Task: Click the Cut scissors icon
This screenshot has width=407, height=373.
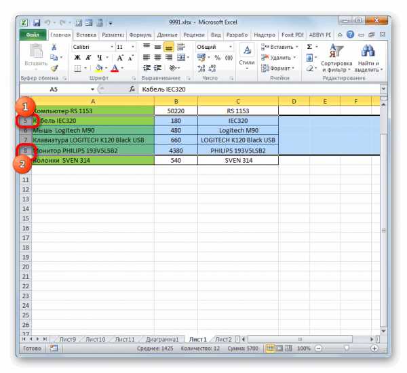Action: (54, 47)
